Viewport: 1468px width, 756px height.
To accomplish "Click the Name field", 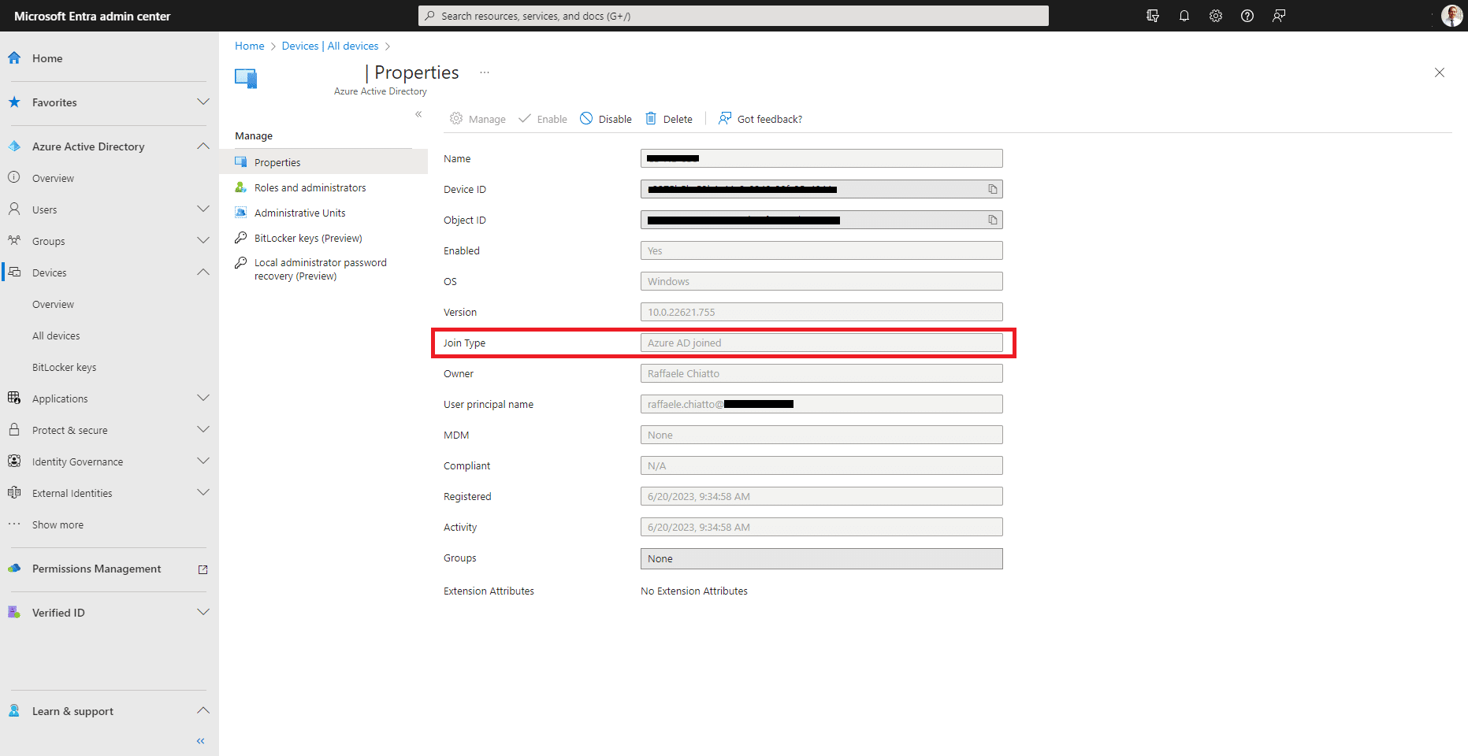I will 822,158.
